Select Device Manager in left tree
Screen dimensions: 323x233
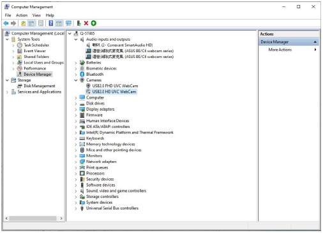pos(38,74)
